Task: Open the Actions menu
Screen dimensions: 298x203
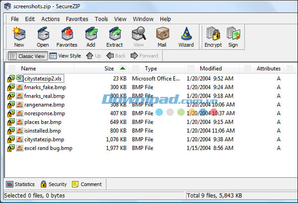Action: click(x=50, y=19)
